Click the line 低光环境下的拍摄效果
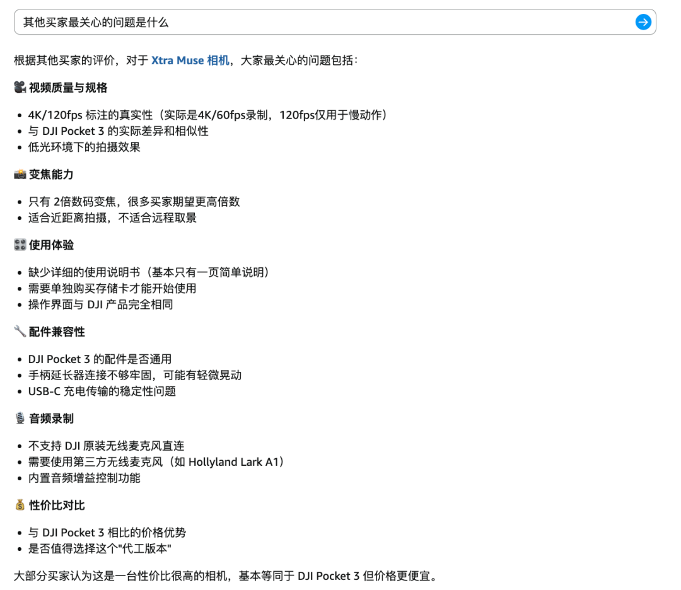 tap(84, 147)
